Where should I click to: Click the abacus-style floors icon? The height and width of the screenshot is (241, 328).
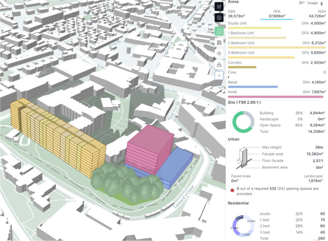coord(219,43)
